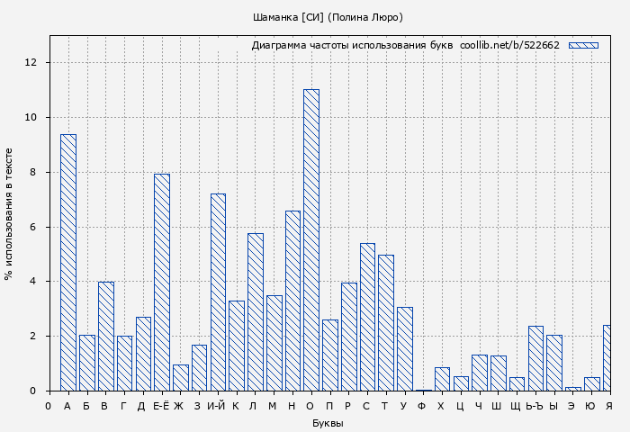
Task: Click the bar for letter Л
Action: (x=256, y=312)
